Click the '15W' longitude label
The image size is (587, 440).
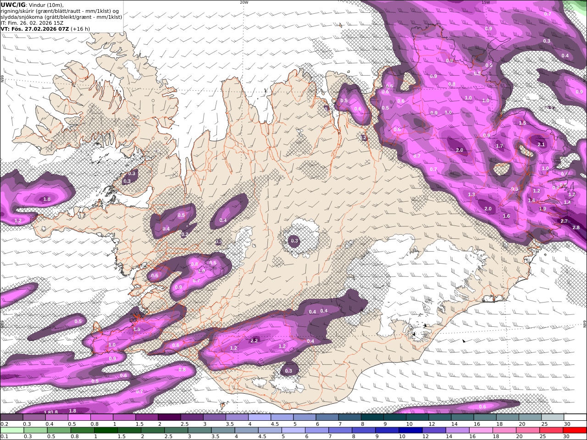pyautogui.click(x=486, y=2)
